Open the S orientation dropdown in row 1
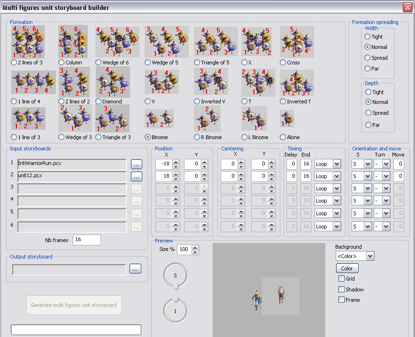Screen dimensions: 415x337 coord(361,164)
